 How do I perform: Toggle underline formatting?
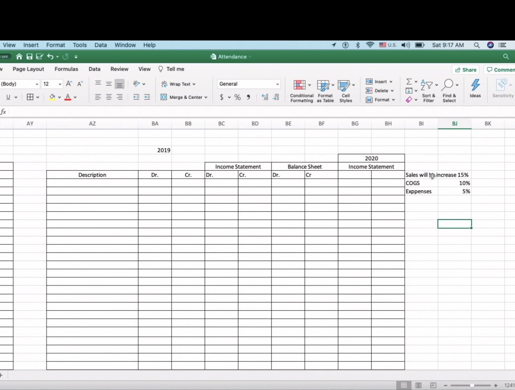[x=8, y=97]
